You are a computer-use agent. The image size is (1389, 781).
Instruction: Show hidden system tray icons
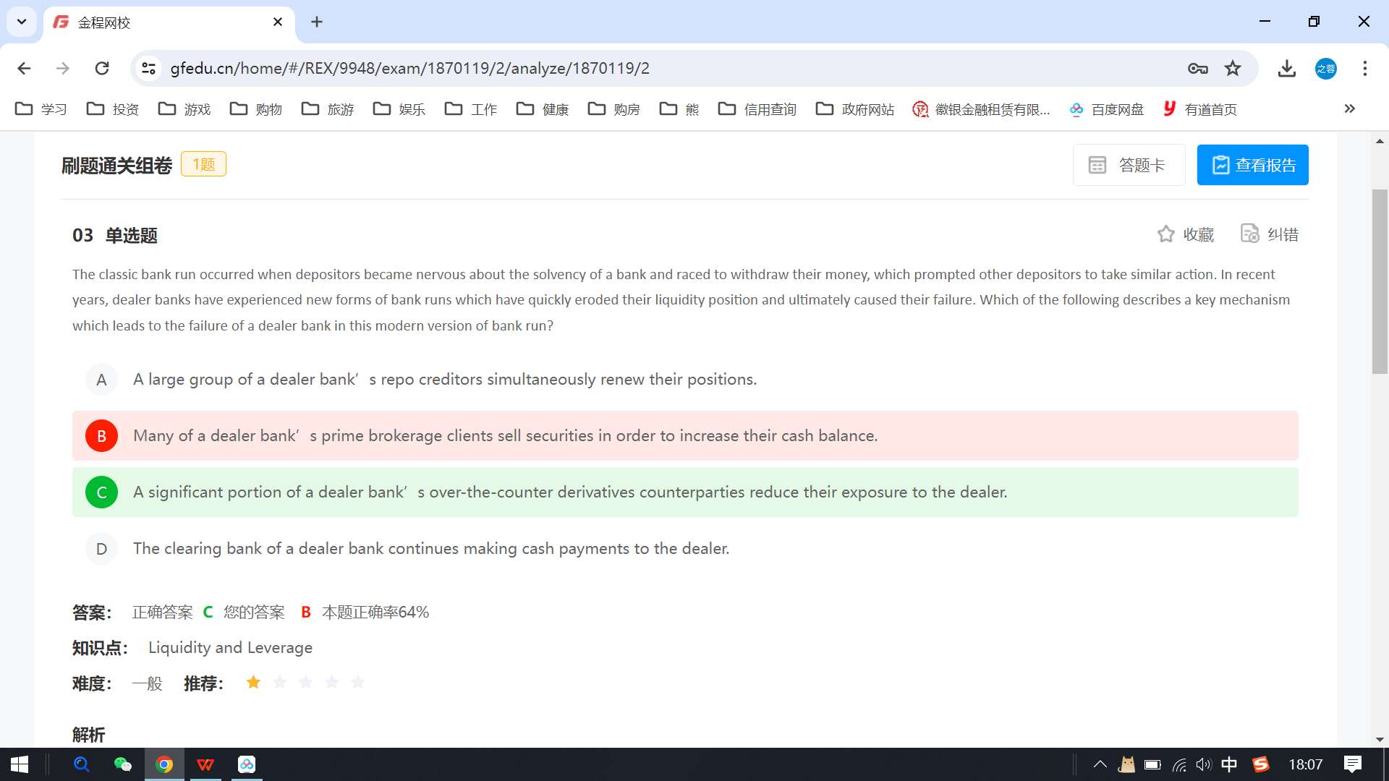(1100, 764)
